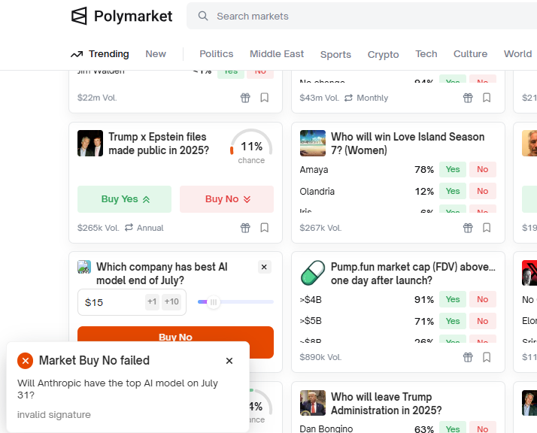Screen dimensions: 537x433
Task: Click the orange Buy No button
Action: 175,337
